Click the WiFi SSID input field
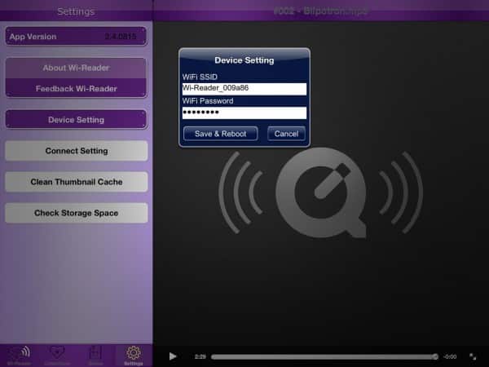This screenshot has width=489, height=367. [x=244, y=89]
